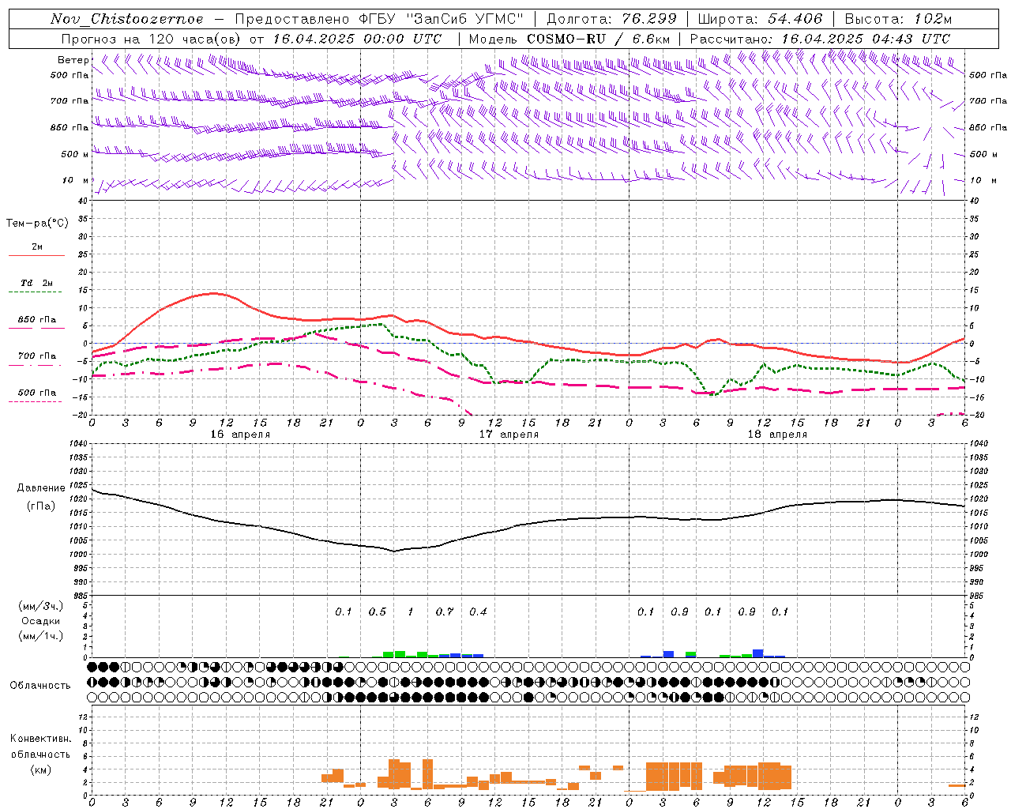Click the Рассчитано 04:43 UTC timestamp
This screenshot has height=809, width=1011.
[821, 39]
